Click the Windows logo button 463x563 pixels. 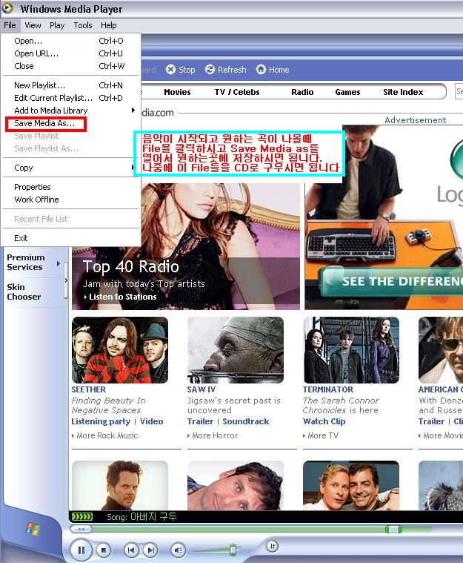(33, 529)
